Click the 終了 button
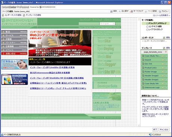Viewport: 172px width, 137px height. (155, 130)
